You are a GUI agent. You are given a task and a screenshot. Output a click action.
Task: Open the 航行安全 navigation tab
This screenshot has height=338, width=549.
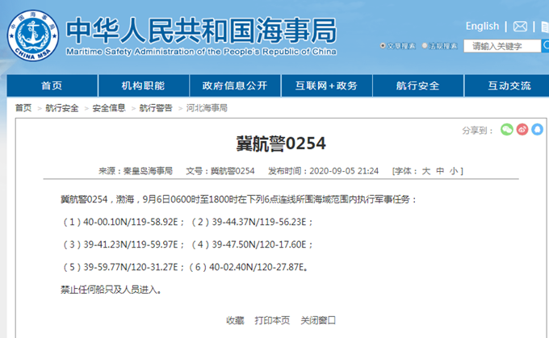click(x=418, y=86)
